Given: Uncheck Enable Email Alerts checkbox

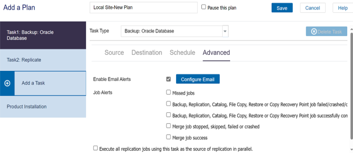Looking at the screenshot, I should click(x=168, y=79).
